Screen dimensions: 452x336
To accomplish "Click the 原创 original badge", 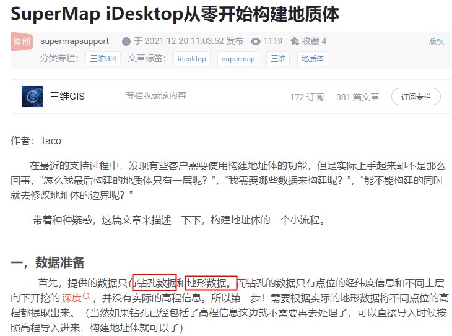I will 22,41.
